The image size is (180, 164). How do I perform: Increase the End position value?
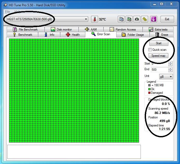click(170, 68)
